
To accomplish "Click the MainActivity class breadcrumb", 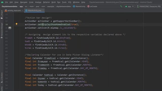I will 79,6.
